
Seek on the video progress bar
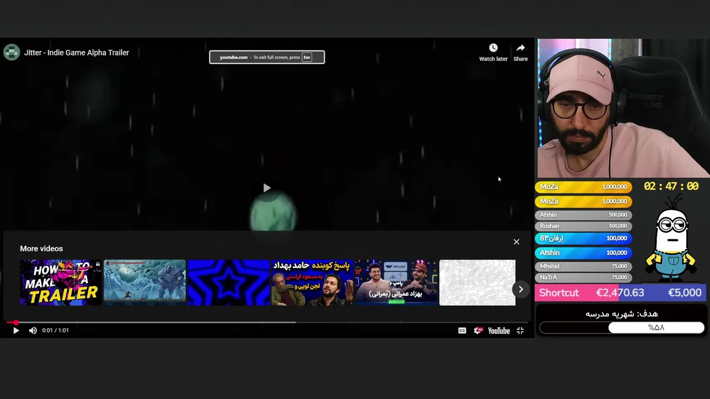[267, 322]
